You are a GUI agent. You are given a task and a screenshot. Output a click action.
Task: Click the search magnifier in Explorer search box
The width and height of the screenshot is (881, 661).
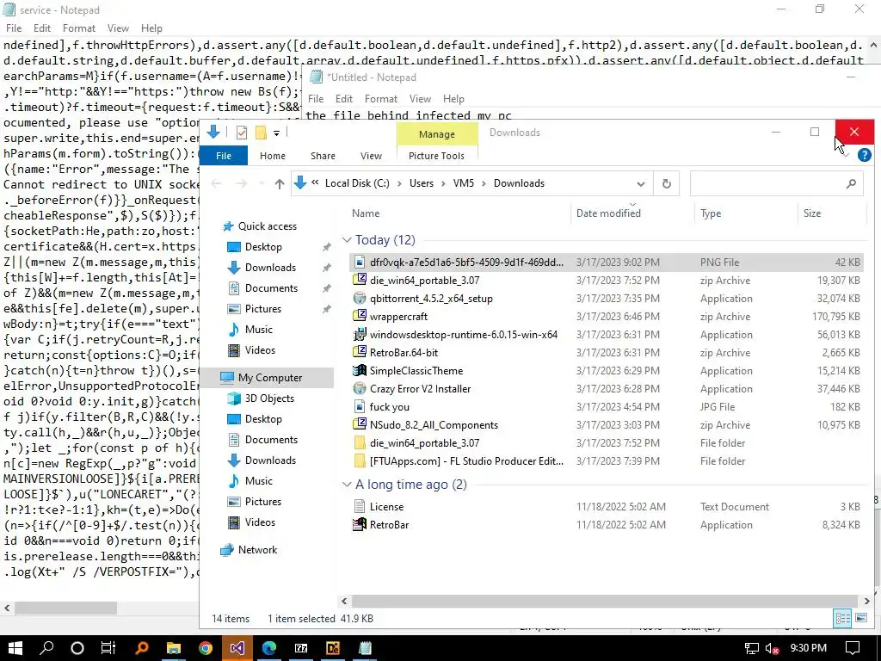click(851, 184)
